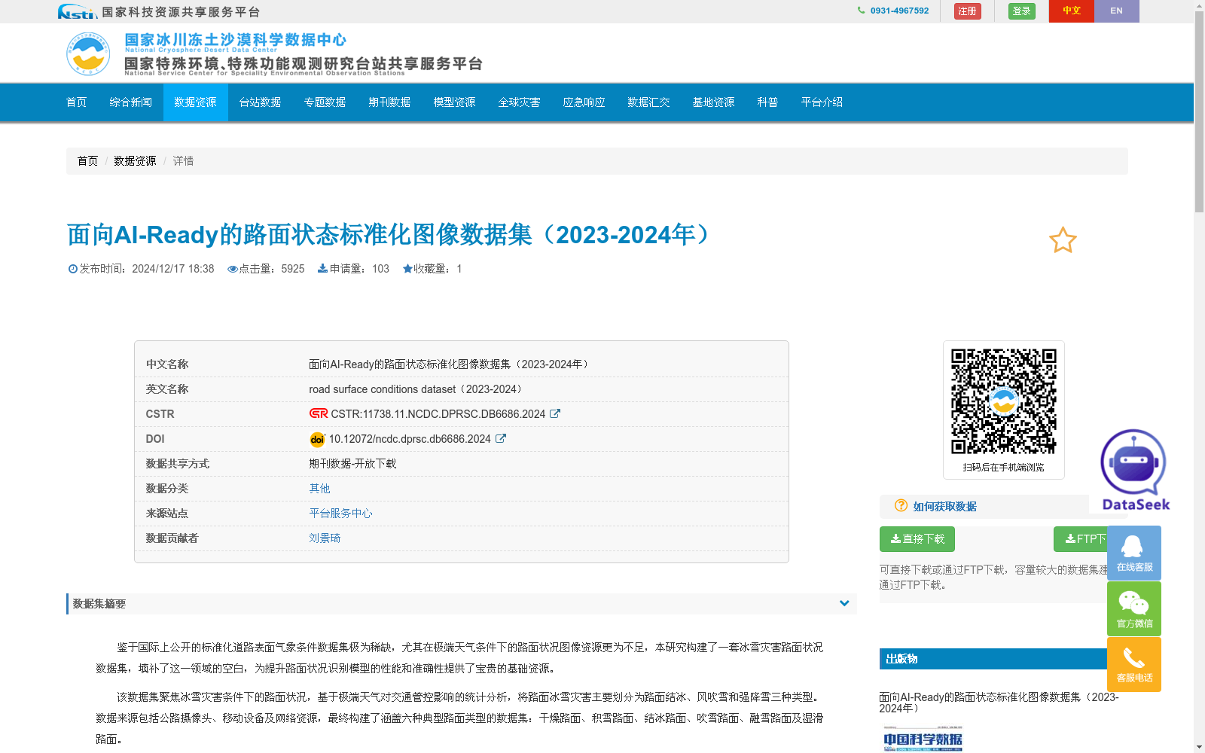Click the 点击量 5925 text
Screen dimensions: 1205x753
pos(266,269)
